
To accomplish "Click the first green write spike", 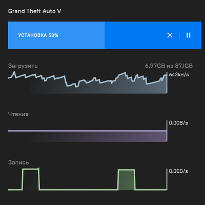I will pos(31,179).
